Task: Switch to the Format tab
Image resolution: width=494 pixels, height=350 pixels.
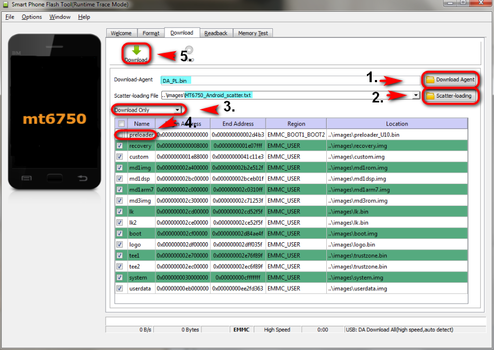Action: tap(151, 33)
